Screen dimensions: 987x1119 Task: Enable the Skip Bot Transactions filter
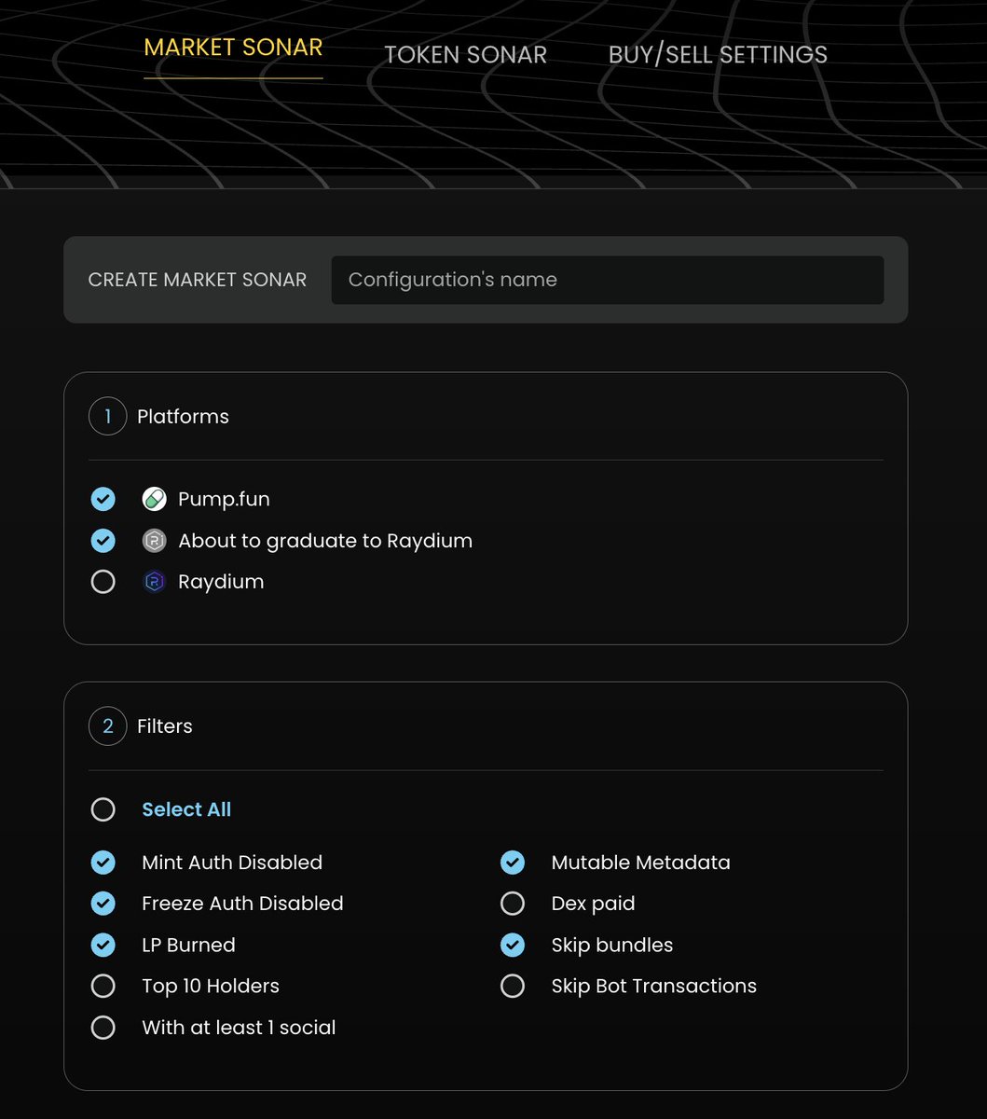[513, 986]
